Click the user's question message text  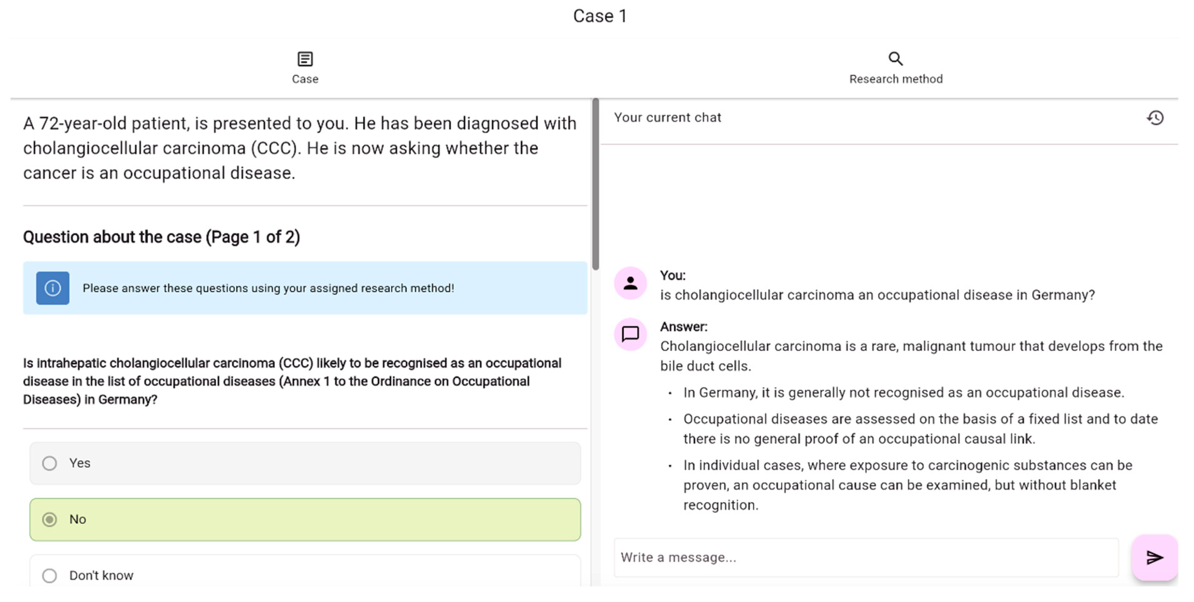pos(877,295)
